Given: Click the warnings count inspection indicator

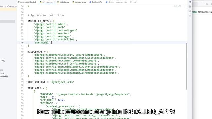Looking at the screenshot, I should (x=175, y=6).
